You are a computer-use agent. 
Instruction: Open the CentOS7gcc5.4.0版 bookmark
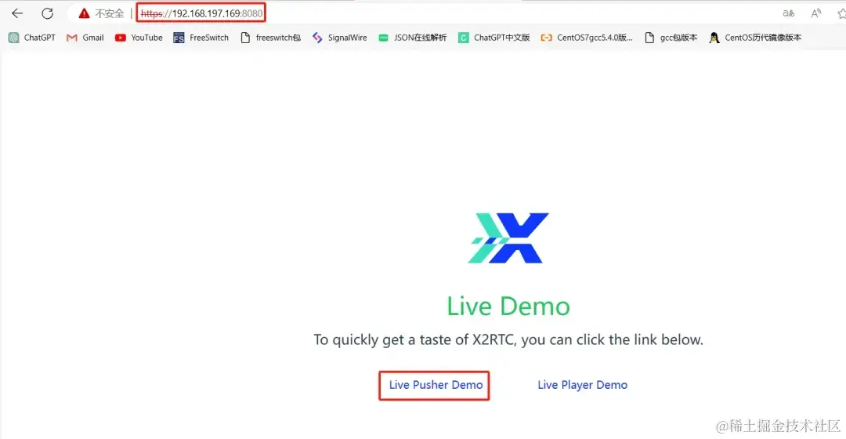pyautogui.click(x=587, y=38)
